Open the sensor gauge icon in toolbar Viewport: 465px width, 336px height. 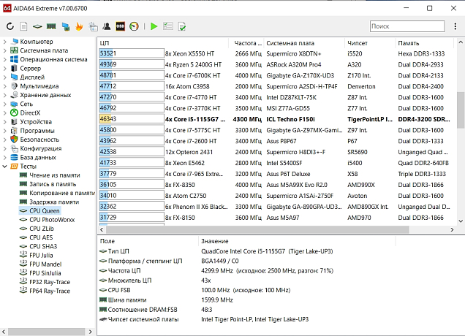[x=135, y=26]
